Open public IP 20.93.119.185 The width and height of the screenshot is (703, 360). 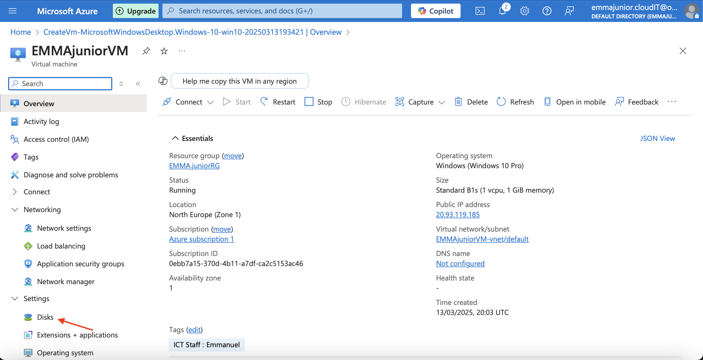tap(458, 215)
